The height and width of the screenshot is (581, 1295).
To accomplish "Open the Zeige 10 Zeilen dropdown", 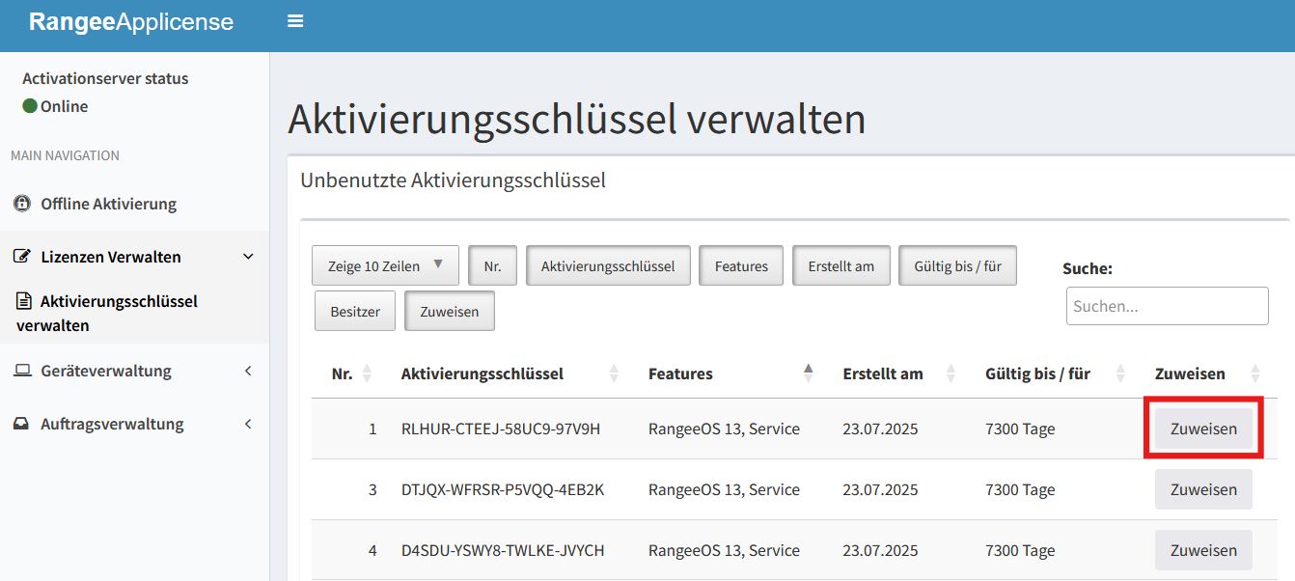I will pyautogui.click(x=385, y=266).
